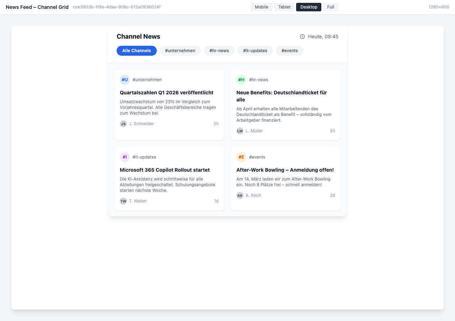Select A. Koch's avatar on the Bowling post
Image resolution: width=455 pixels, height=321 pixels.
(240, 195)
